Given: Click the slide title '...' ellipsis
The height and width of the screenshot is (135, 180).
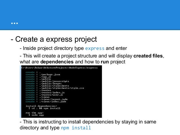Looking at the screenshot, I should coord(14,23).
